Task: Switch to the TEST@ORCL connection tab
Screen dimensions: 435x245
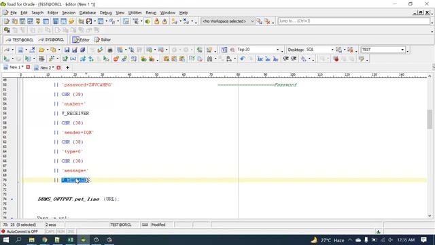Action: (x=20, y=39)
